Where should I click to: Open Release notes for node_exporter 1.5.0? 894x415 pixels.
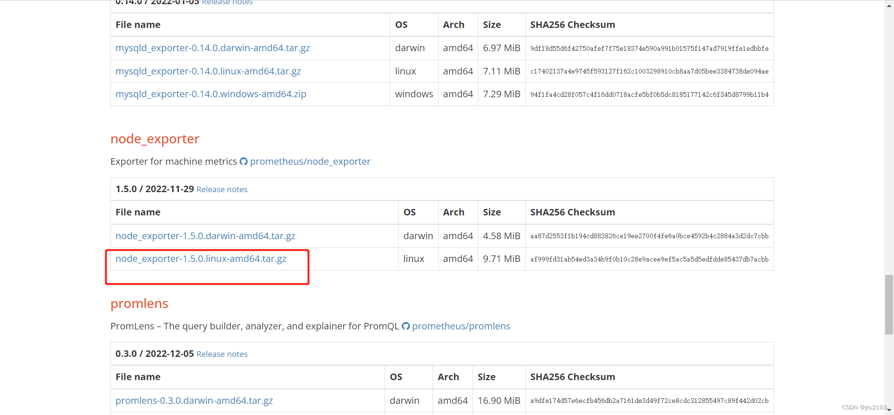[x=222, y=189]
